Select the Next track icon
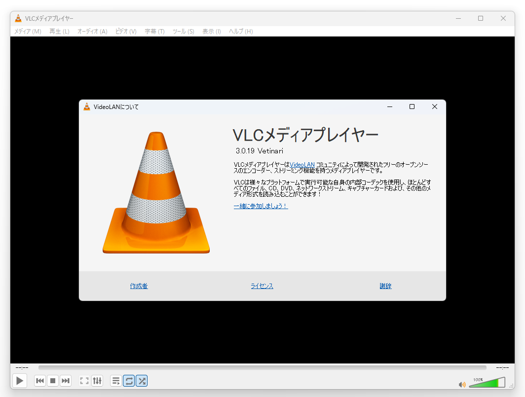 coord(66,381)
